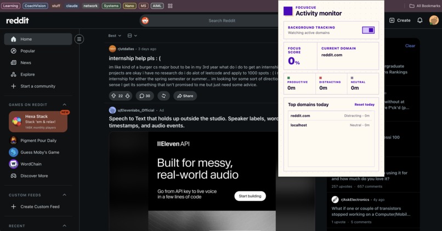
Task: Open the Nano bookmark folder
Action: coord(129,5)
